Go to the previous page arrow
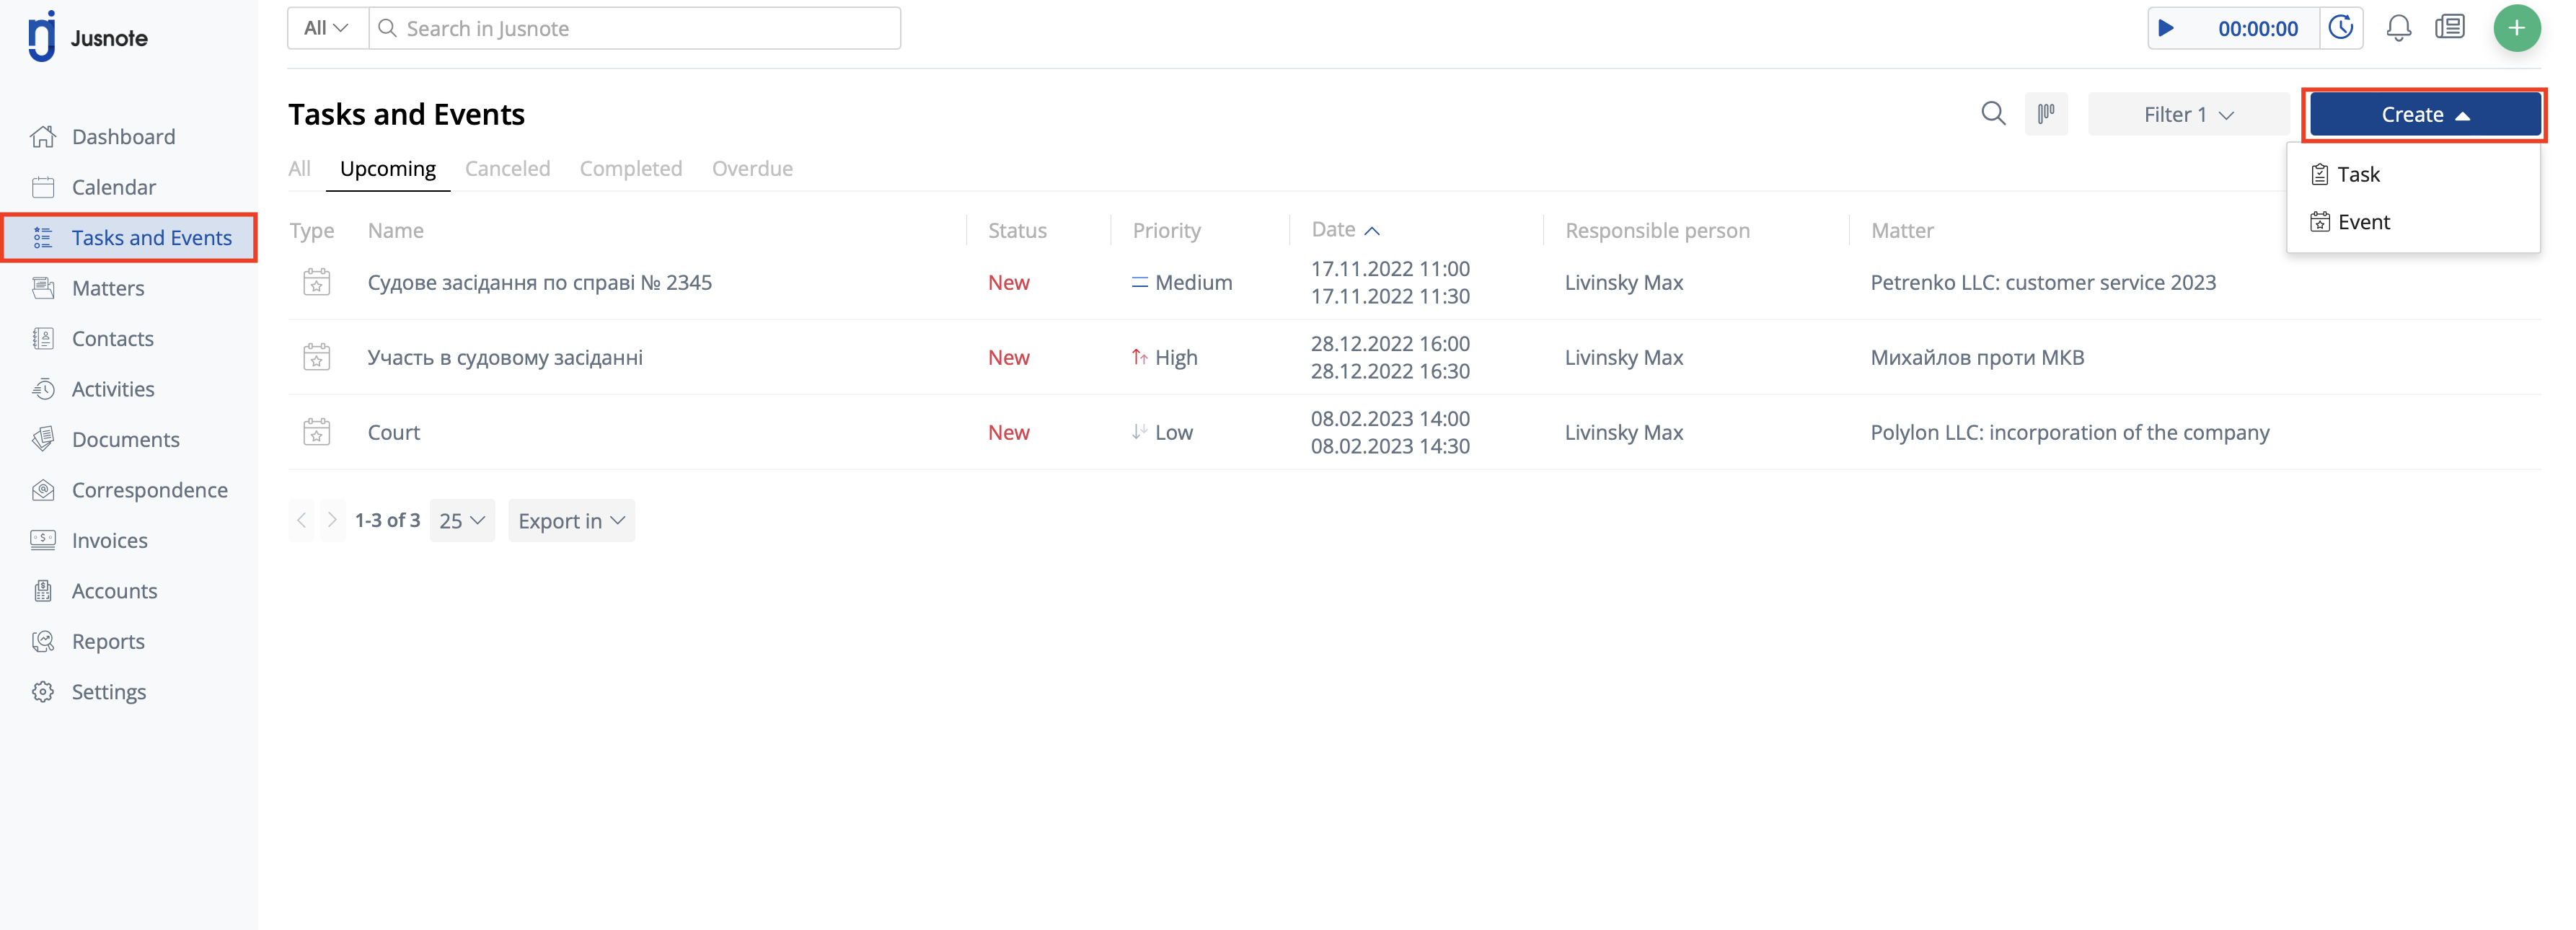Viewport: 2576px width, 930px height. [x=301, y=521]
